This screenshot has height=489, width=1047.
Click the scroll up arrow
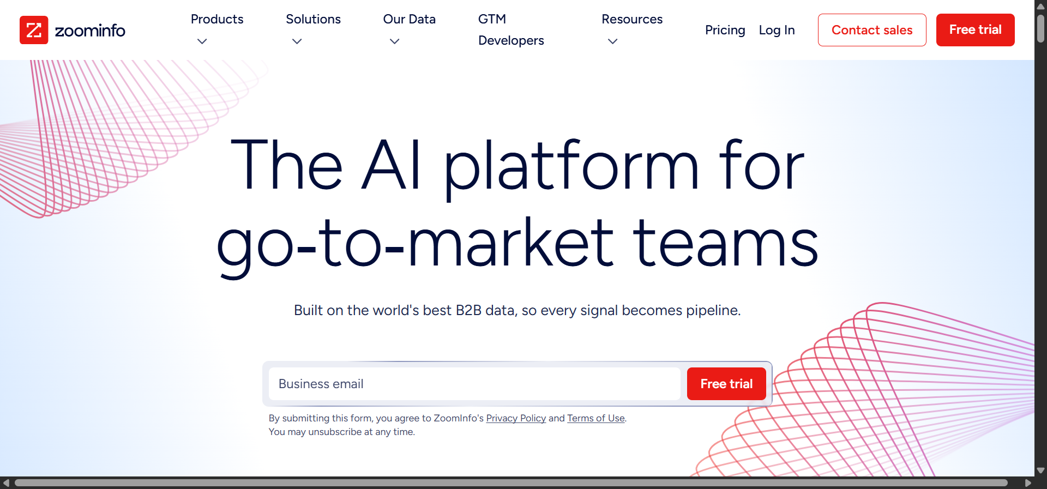coord(1040,6)
